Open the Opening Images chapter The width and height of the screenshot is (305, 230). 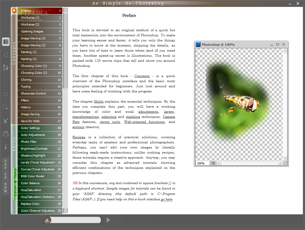coord(40,31)
